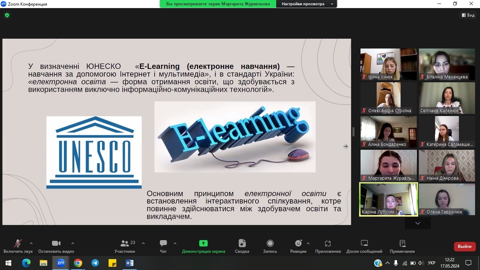Select Віталіна Механцева video tile

click(447, 64)
